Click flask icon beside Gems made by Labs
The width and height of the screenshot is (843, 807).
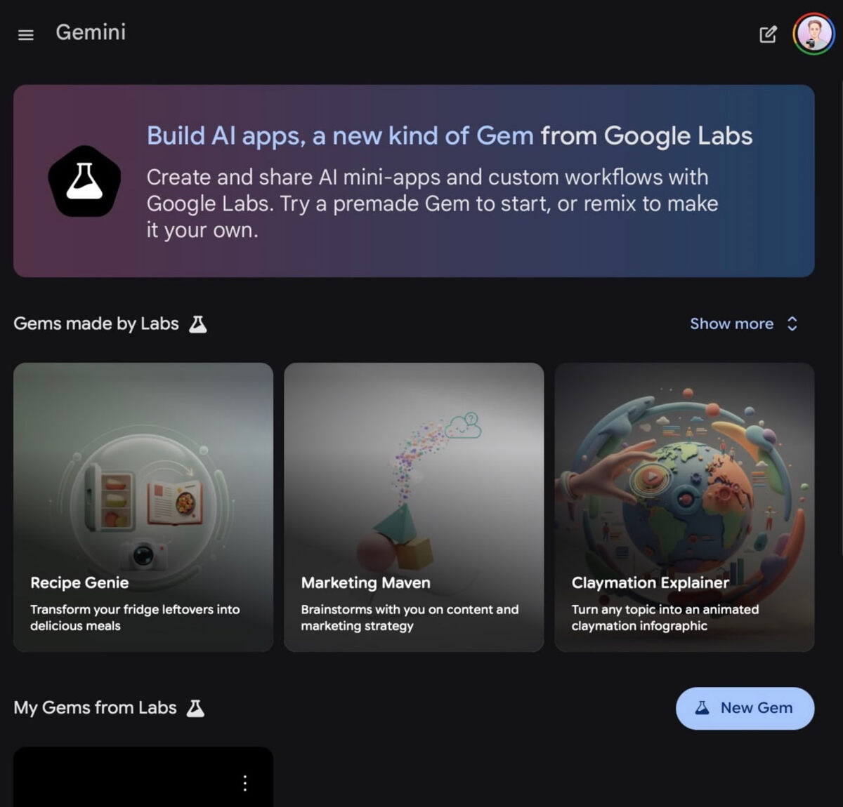coord(198,324)
